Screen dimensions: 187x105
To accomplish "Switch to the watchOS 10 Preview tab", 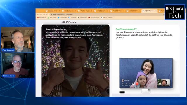I will pos(133,11).
